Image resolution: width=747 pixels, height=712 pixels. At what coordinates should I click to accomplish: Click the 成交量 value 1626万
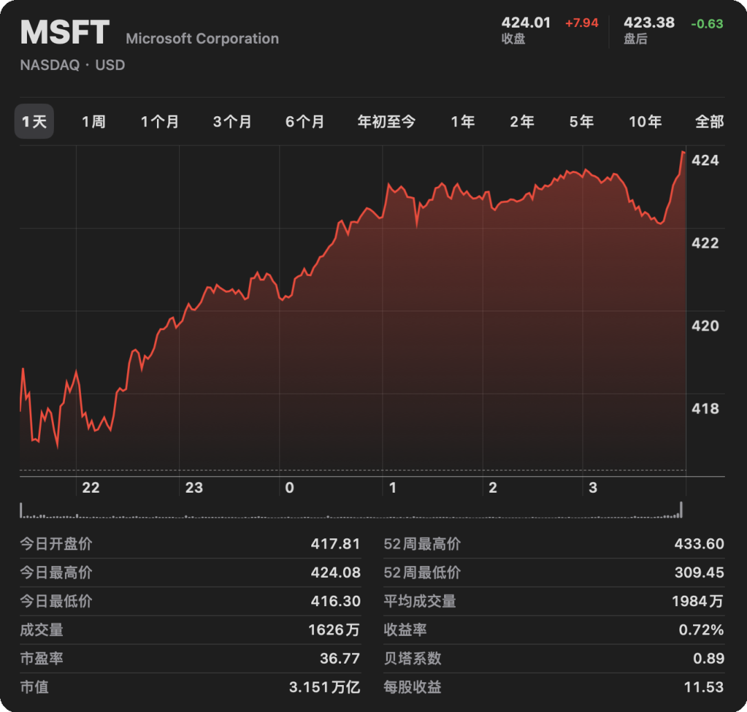point(334,630)
